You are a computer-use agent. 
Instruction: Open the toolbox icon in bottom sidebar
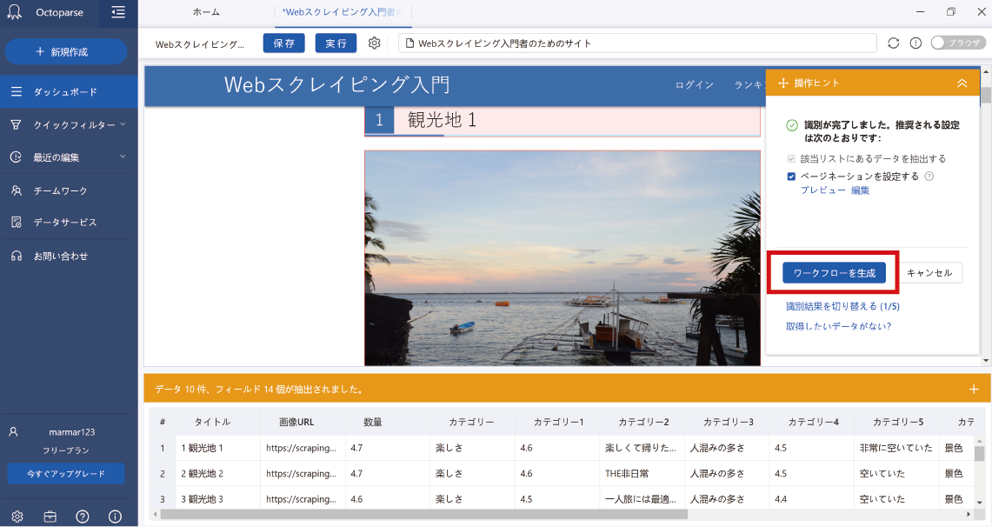point(50,516)
